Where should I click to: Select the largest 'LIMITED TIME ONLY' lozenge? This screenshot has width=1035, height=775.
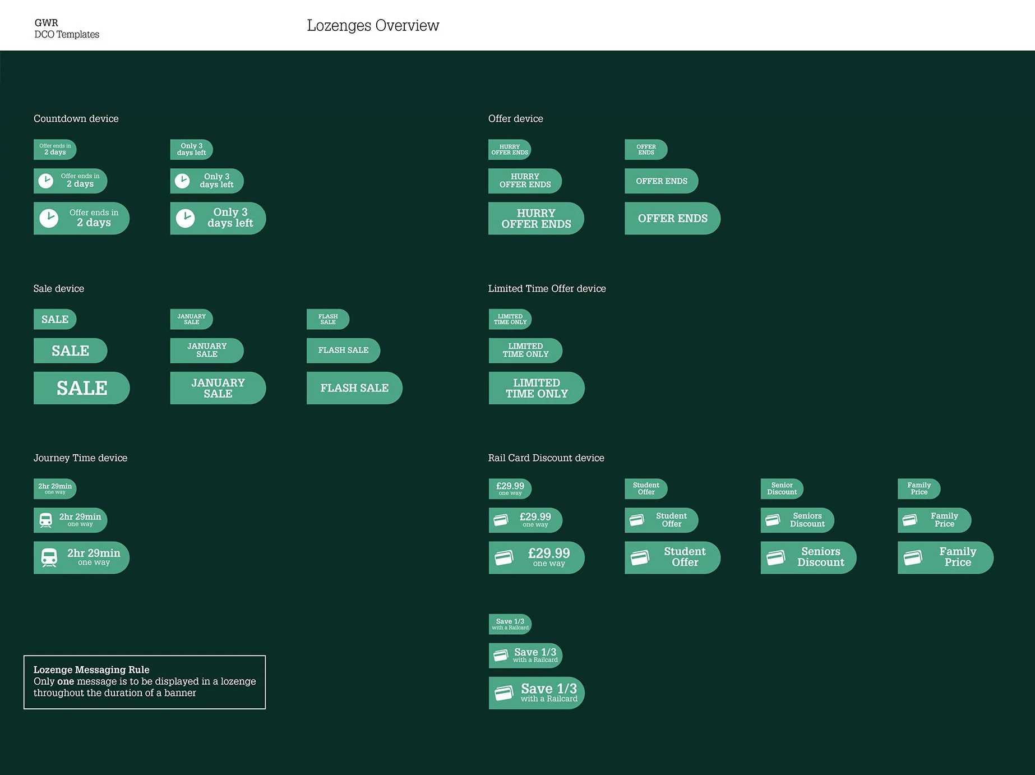click(x=537, y=387)
